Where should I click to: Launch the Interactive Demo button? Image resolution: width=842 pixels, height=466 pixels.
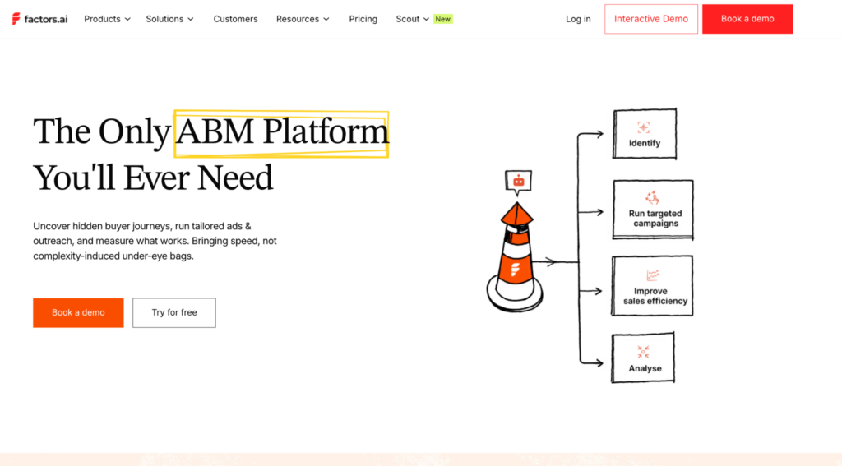[x=651, y=19]
